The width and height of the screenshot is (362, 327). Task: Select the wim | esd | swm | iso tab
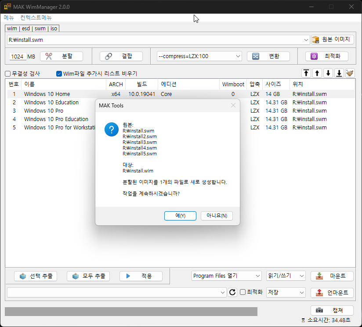point(32,29)
